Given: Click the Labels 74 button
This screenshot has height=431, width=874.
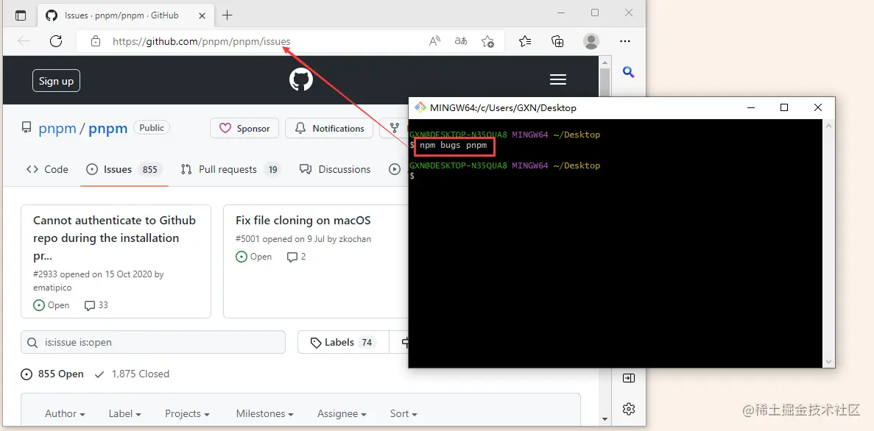Looking at the screenshot, I should tap(343, 342).
